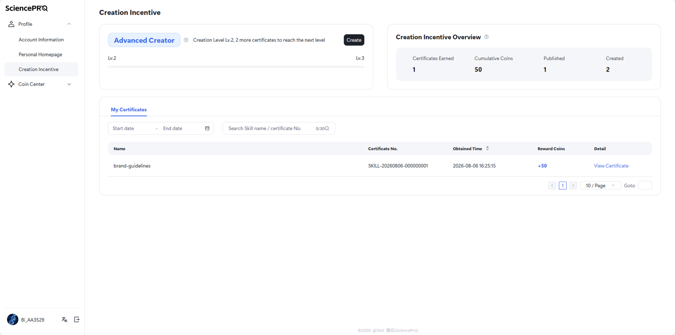Viewport: 675px width, 335px height.
Task: Click obtained time 2026-08-06 16:25:15
Action: (474, 166)
